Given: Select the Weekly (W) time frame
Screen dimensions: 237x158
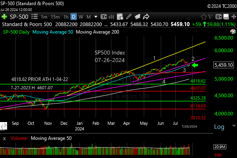Looking at the screenshot, I should (81, 17).
